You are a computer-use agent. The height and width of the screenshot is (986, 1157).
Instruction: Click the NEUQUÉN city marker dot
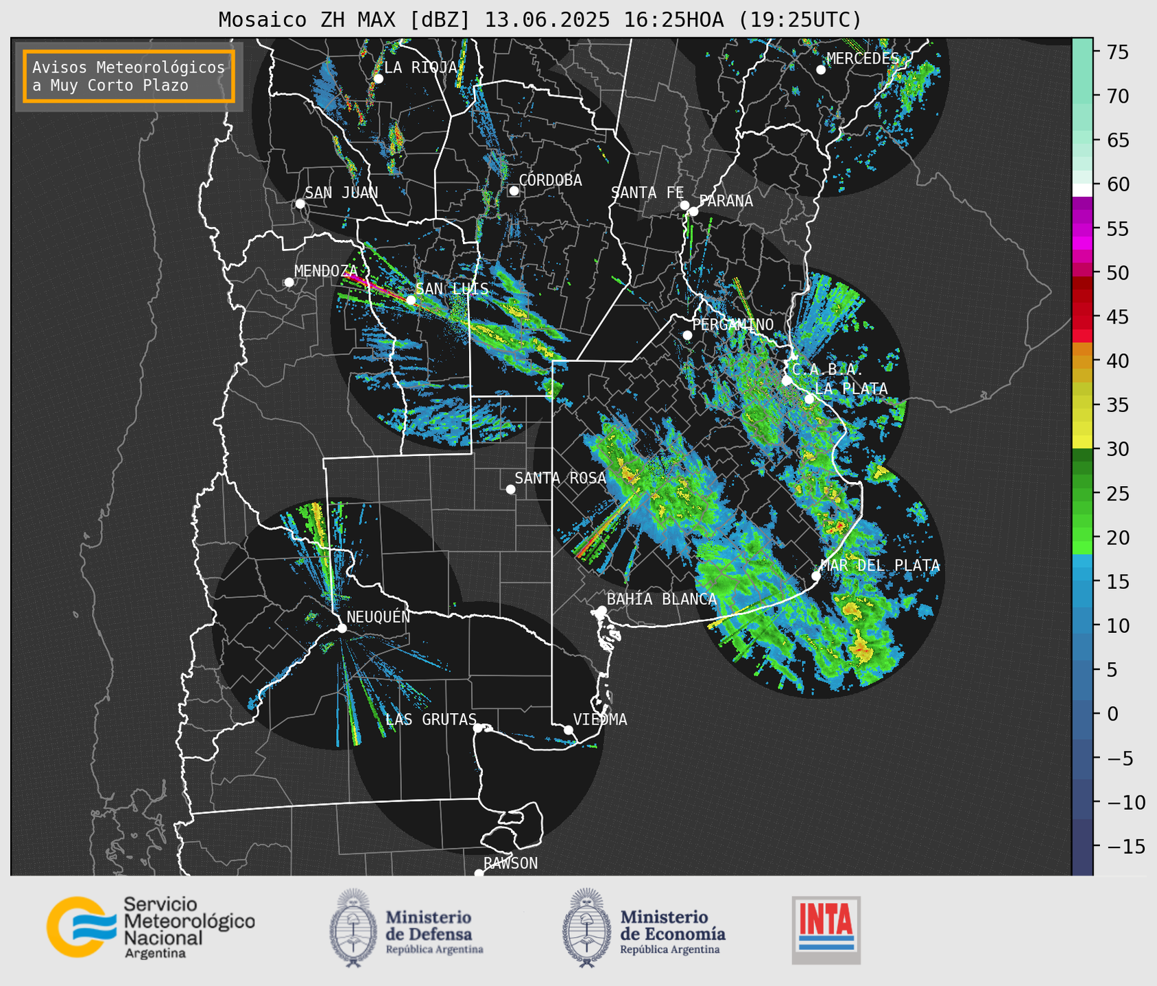click(342, 628)
